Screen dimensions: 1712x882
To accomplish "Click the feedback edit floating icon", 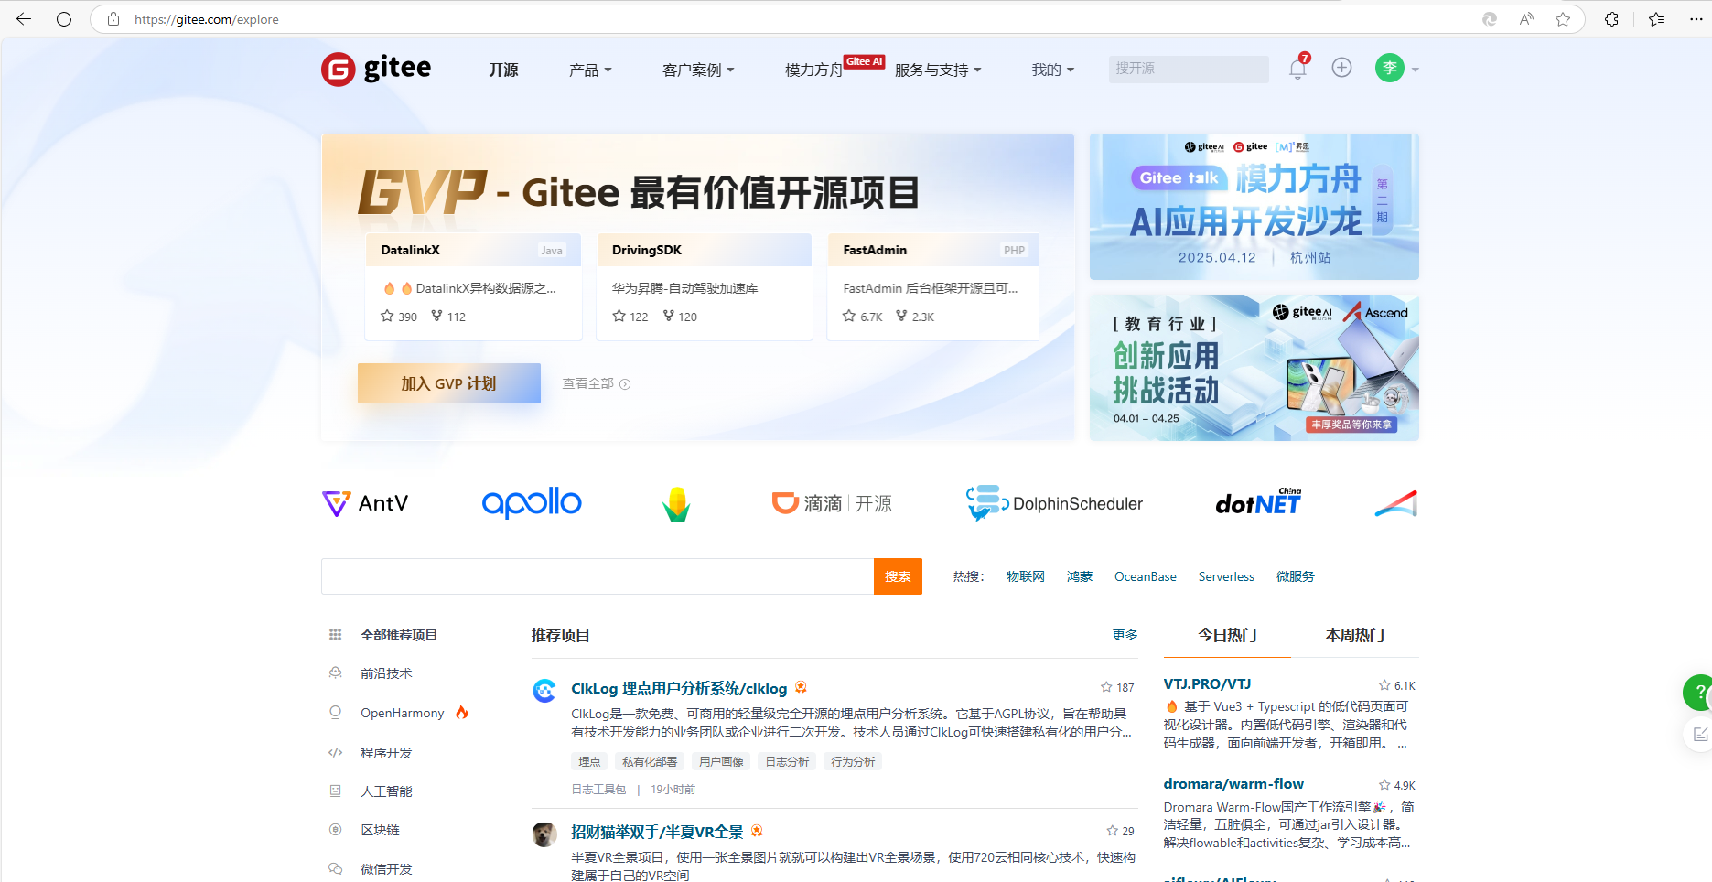I will click(x=1699, y=734).
